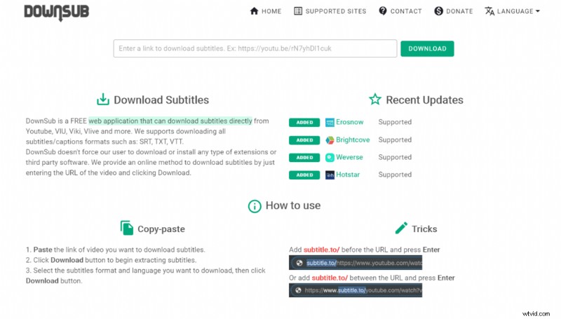The image size is (561, 319).
Task: Open Supported Sites page
Action: click(330, 11)
